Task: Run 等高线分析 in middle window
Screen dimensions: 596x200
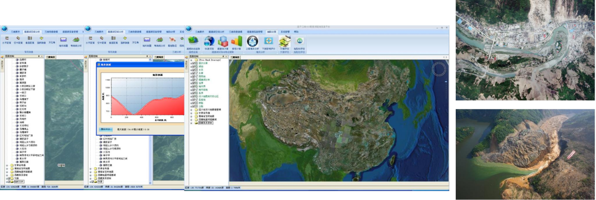Action: coord(159,42)
